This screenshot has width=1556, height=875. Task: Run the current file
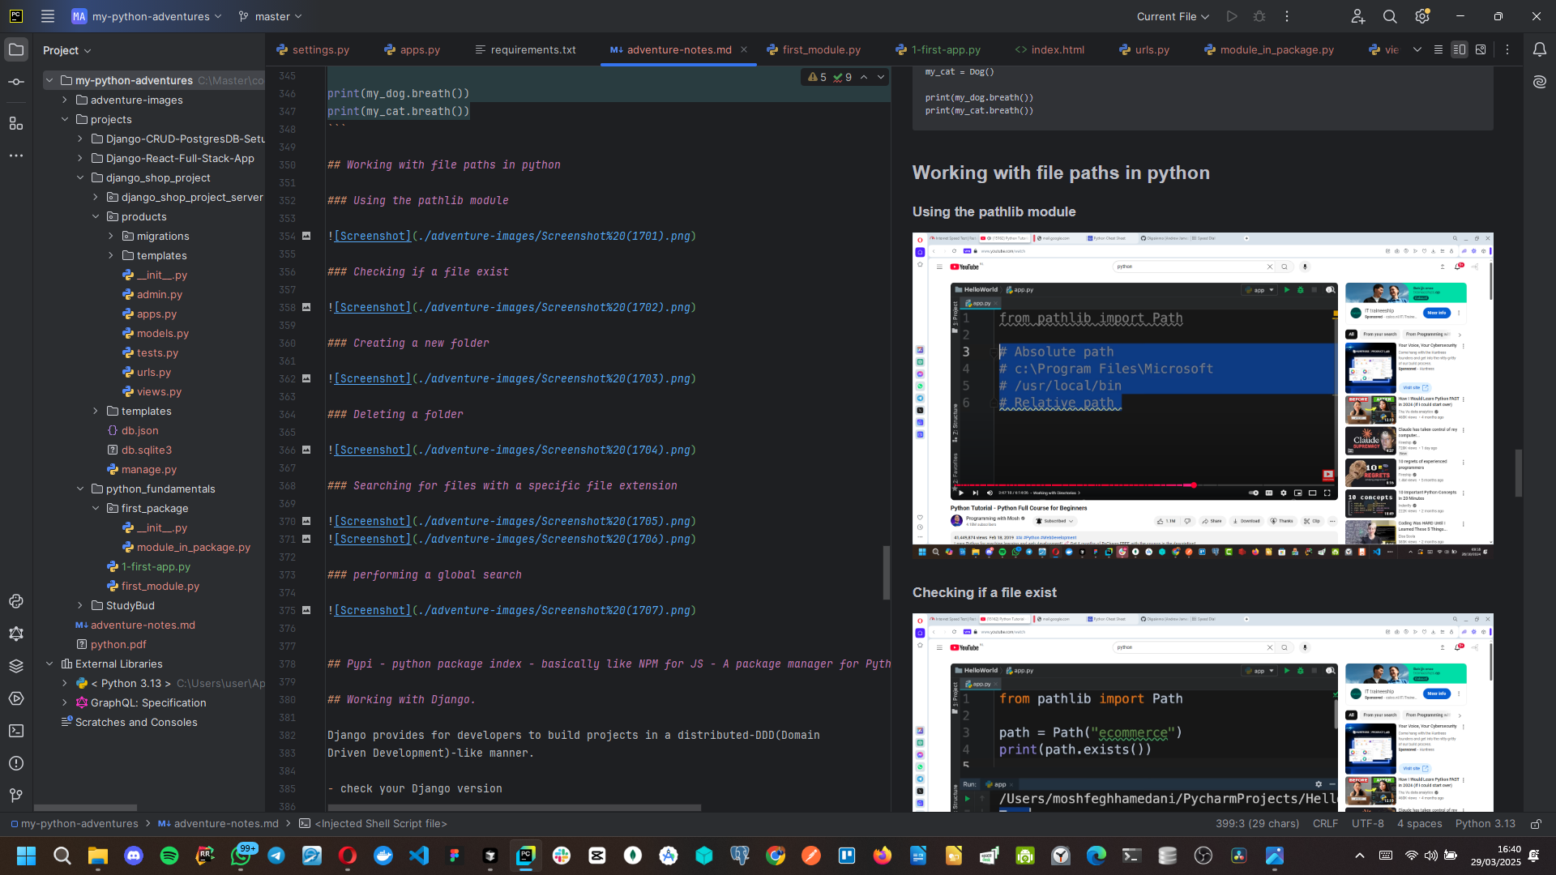1232,16
